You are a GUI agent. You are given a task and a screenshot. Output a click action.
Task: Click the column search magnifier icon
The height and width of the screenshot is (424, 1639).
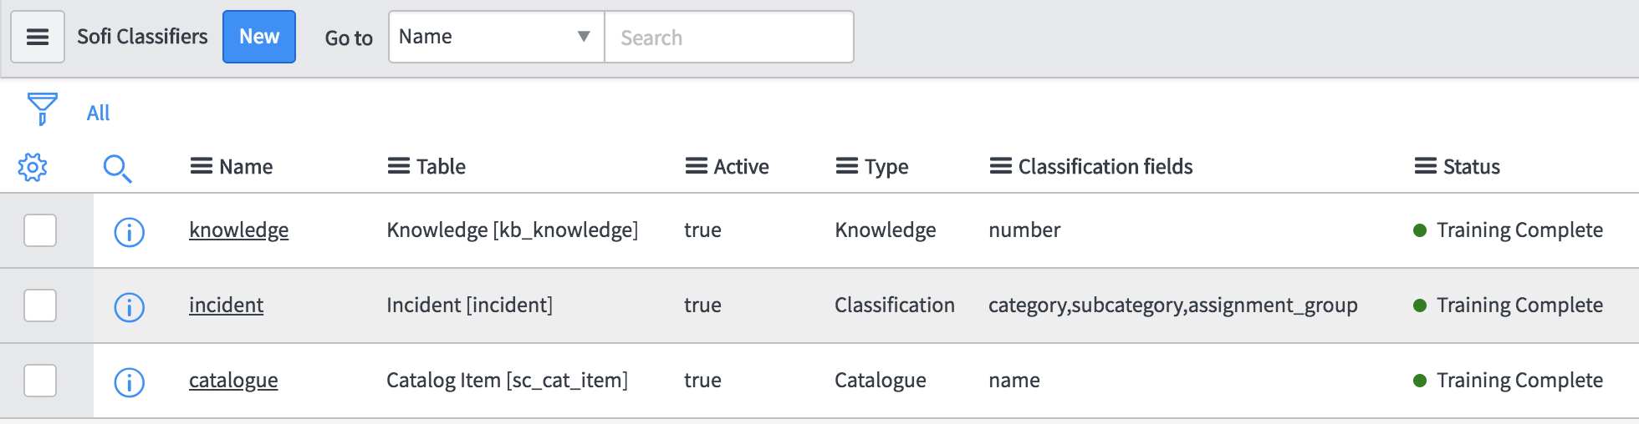coord(117,168)
